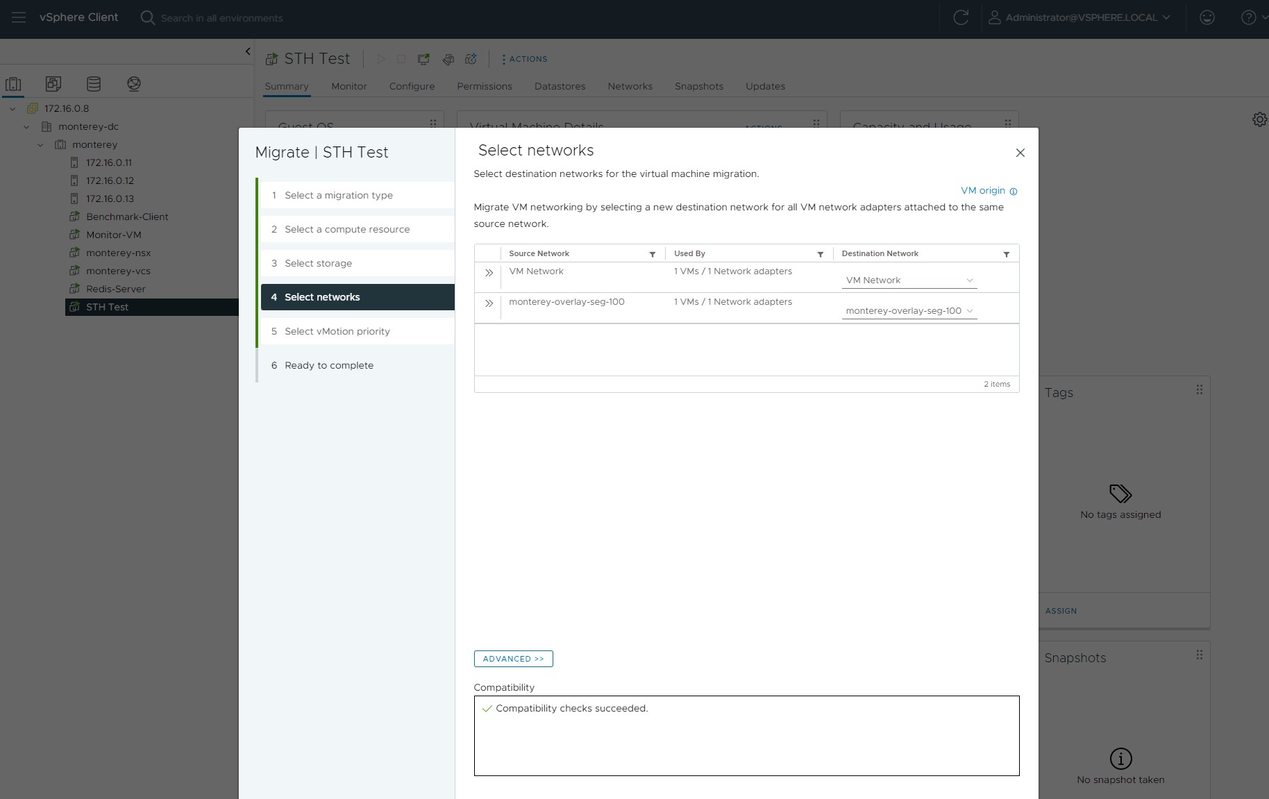
Task: Go to step 3 Select storage
Action: tap(318, 263)
